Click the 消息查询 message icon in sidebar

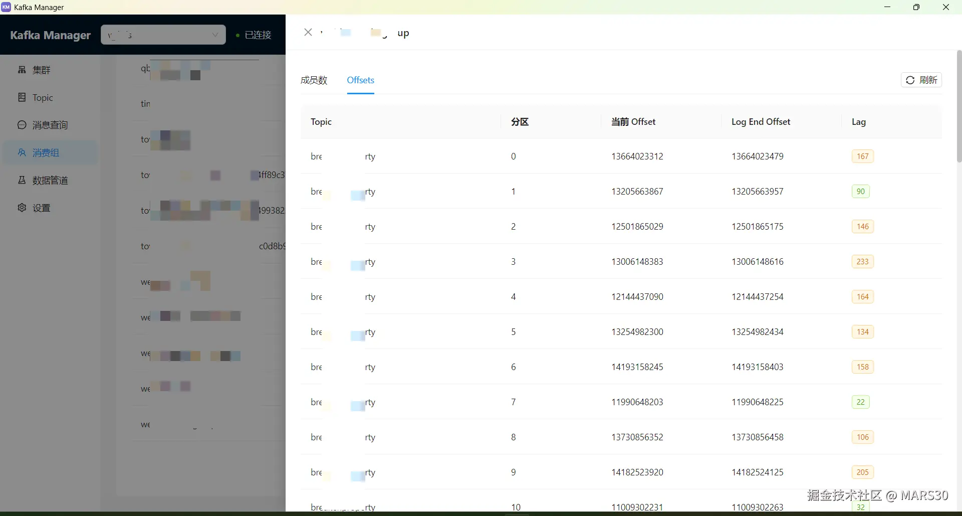point(22,125)
